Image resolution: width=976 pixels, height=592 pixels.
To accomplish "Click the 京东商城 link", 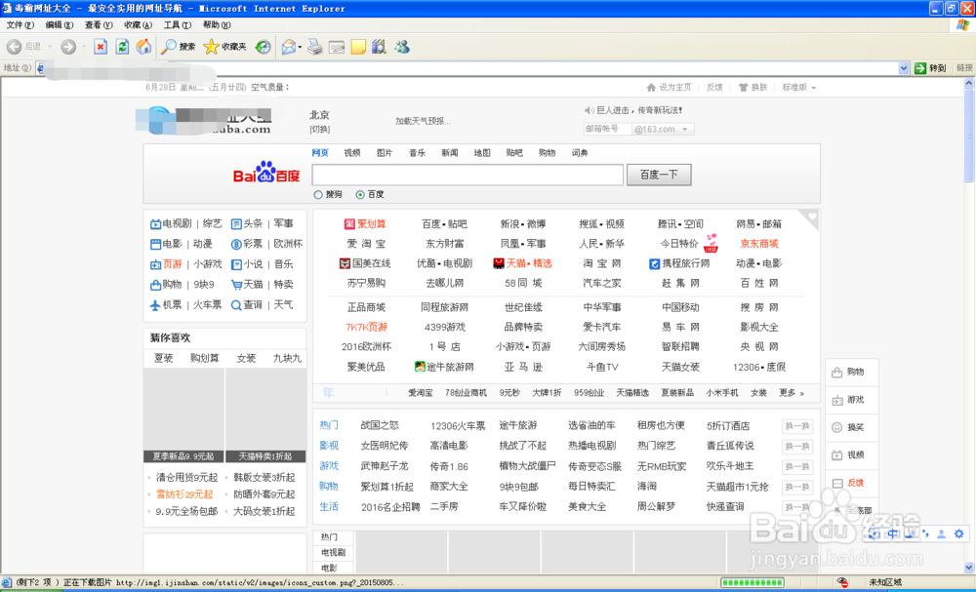I will pyautogui.click(x=758, y=244).
